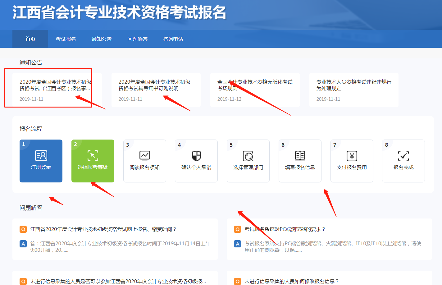Click the 注册登录 step label
The height and width of the screenshot is (285, 442).
click(41, 167)
